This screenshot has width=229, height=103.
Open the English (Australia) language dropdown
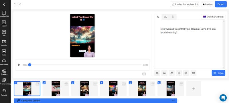click(x=213, y=17)
